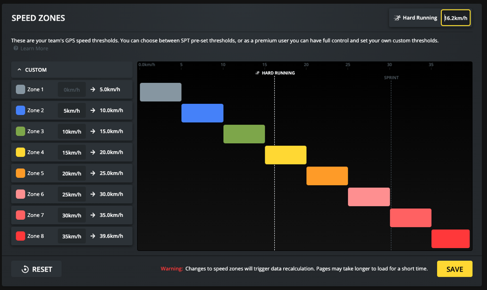The height and width of the screenshot is (290, 487).
Task: Choose the Zone 5 orange color swatch
Action: (20, 173)
